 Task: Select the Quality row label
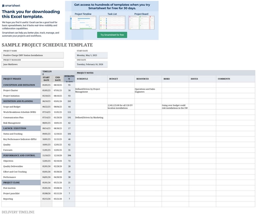click(x=21, y=145)
